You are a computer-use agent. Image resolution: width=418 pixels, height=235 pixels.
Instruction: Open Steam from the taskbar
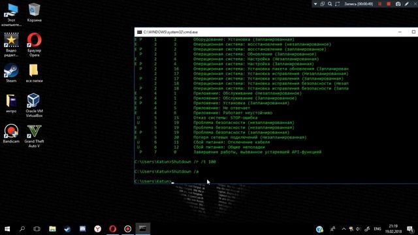pyautogui.click(x=67, y=228)
